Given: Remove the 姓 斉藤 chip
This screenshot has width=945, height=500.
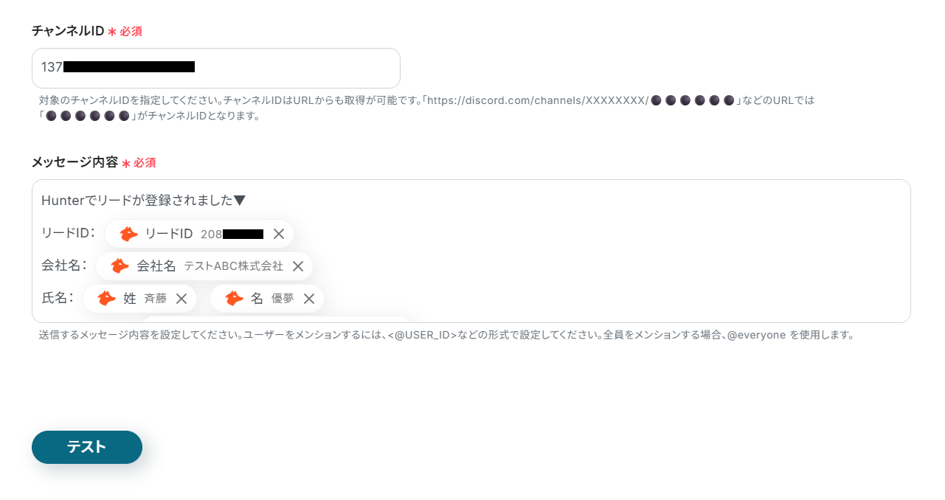Looking at the screenshot, I should pyautogui.click(x=181, y=299).
